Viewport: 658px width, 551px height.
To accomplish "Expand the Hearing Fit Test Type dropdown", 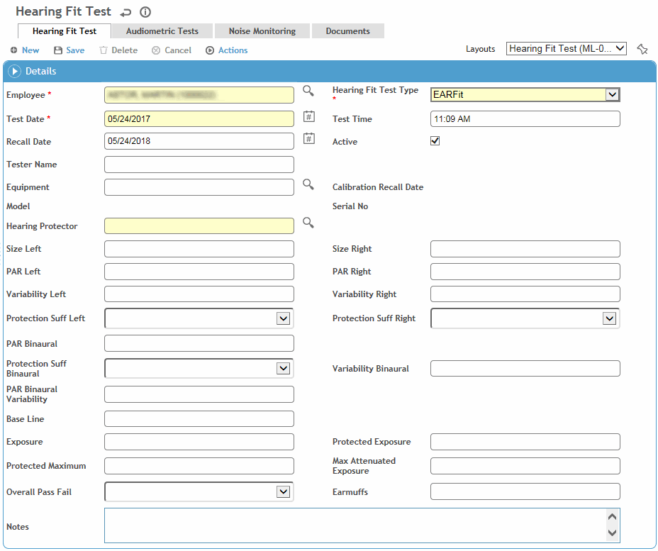I will point(612,95).
